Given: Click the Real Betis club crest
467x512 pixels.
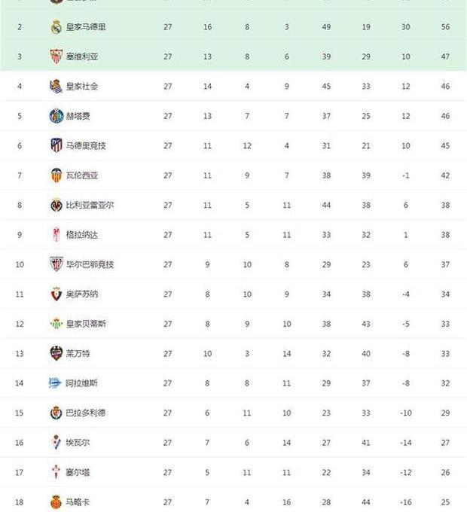Looking at the screenshot, I should click(56, 324).
